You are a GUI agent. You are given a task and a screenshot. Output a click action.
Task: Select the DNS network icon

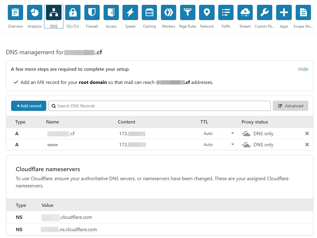pos(53,13)
